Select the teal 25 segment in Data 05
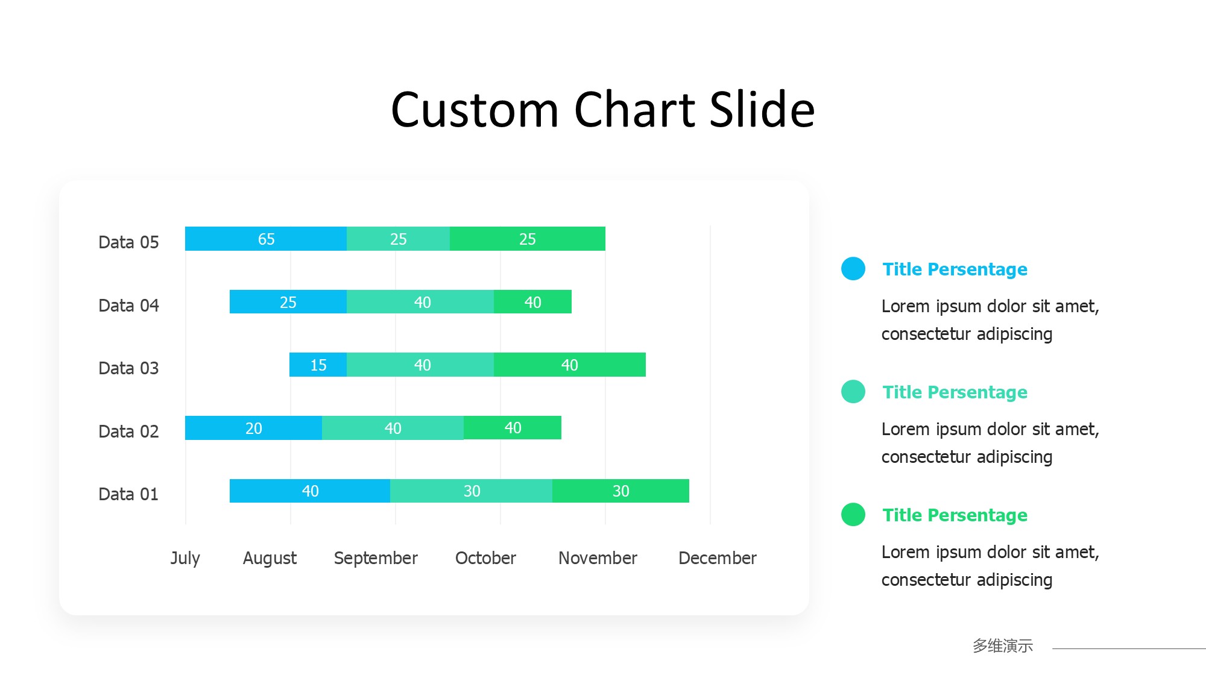 (x=398, y=239)
